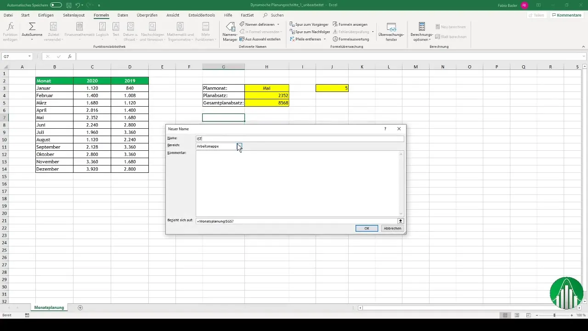
Task: Select the yellow cell containing 5
Action: 332,88
